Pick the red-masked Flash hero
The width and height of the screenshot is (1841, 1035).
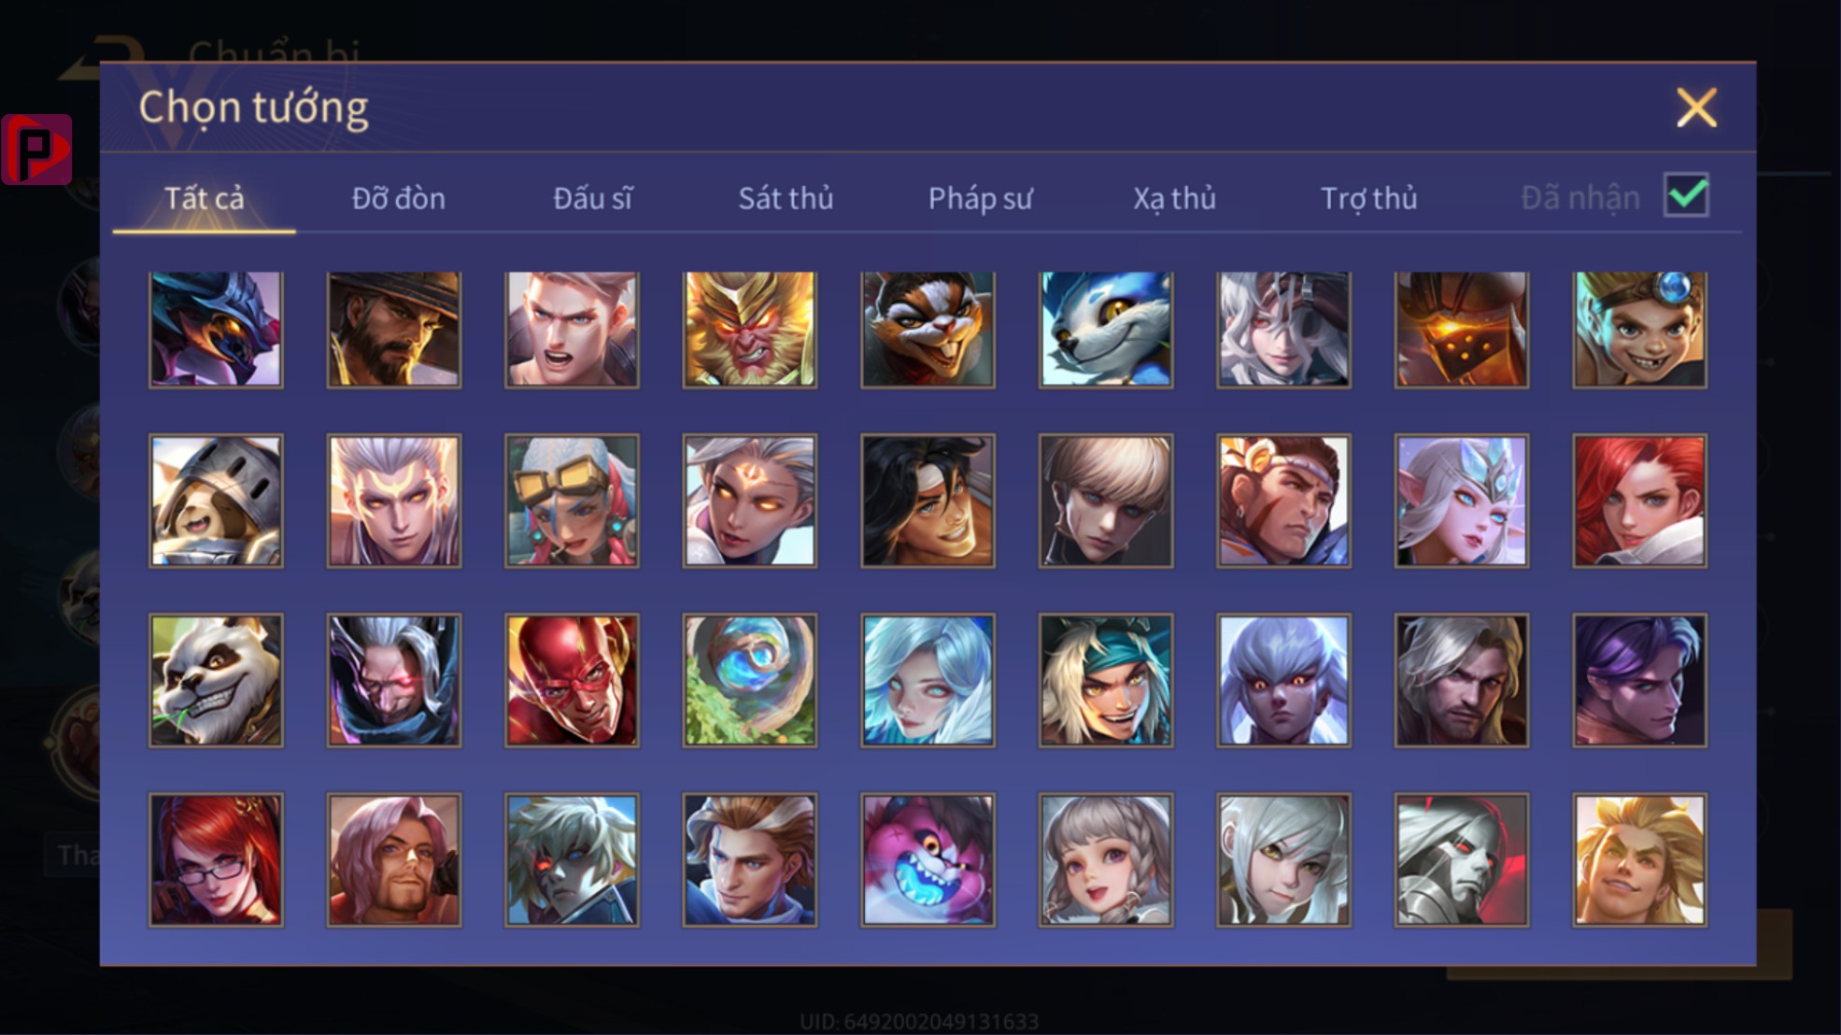[572, 680]
